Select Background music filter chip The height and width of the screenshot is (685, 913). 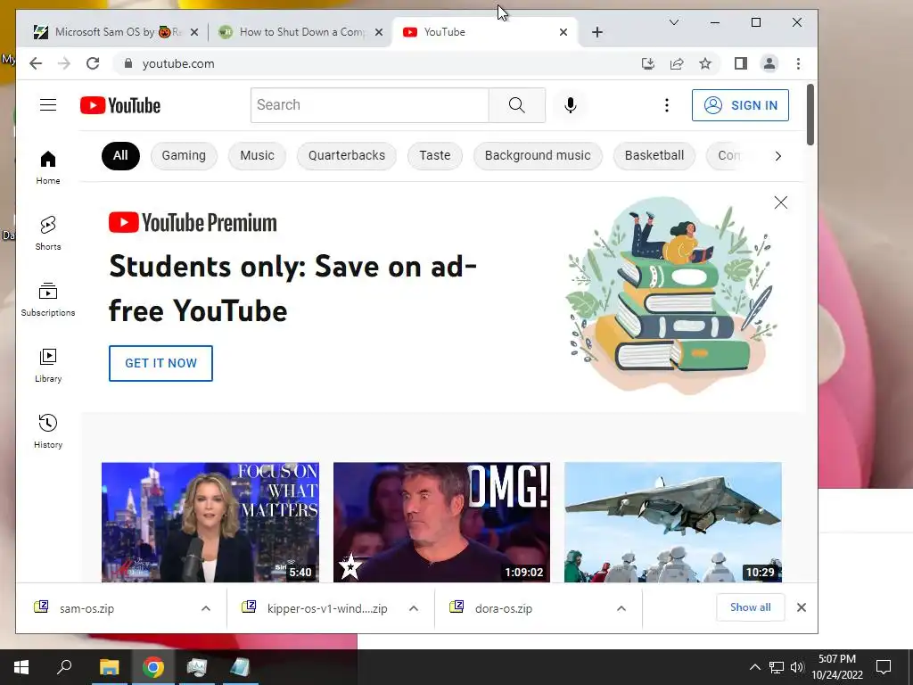[x=538, y=155]
